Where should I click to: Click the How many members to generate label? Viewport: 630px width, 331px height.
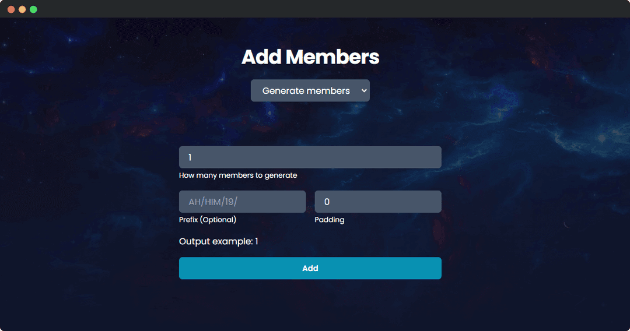238,175
